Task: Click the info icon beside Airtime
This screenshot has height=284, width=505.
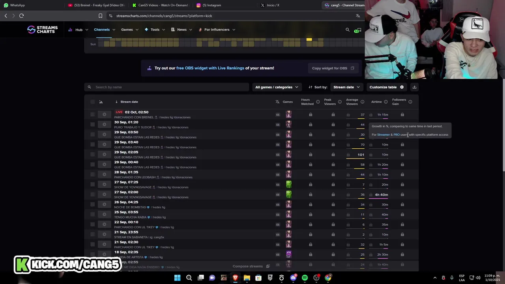Action: coord(386,102)
